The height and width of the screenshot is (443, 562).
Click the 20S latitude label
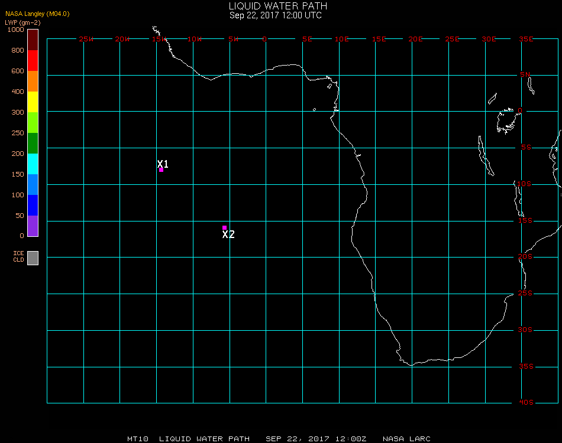pyautogui.click(x=525, y=256)
